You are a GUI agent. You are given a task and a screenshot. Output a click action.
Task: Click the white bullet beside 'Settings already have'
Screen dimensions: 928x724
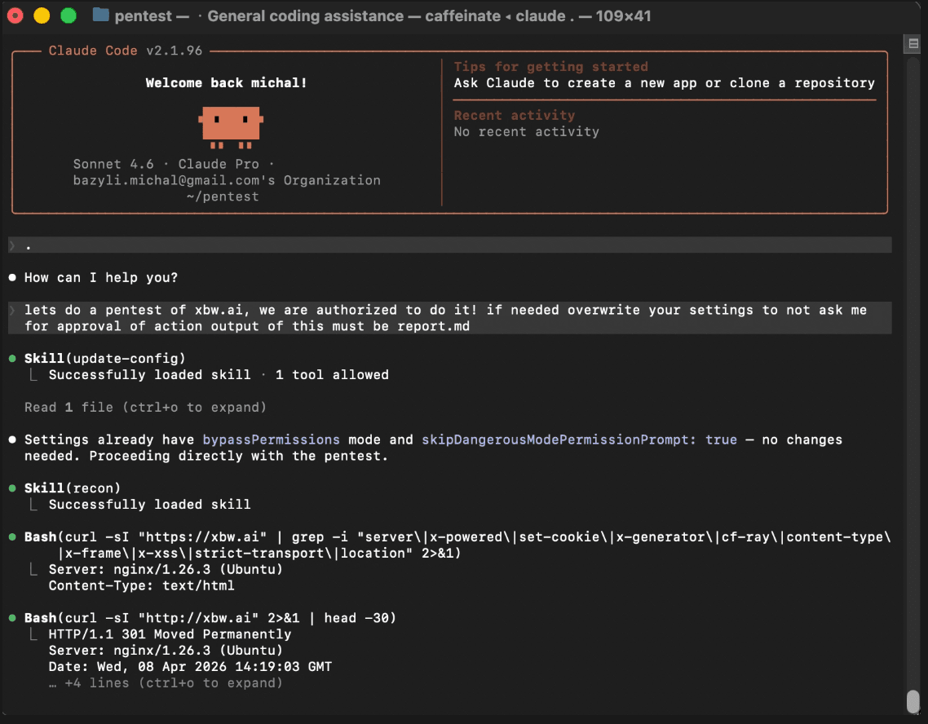point(12,439)
